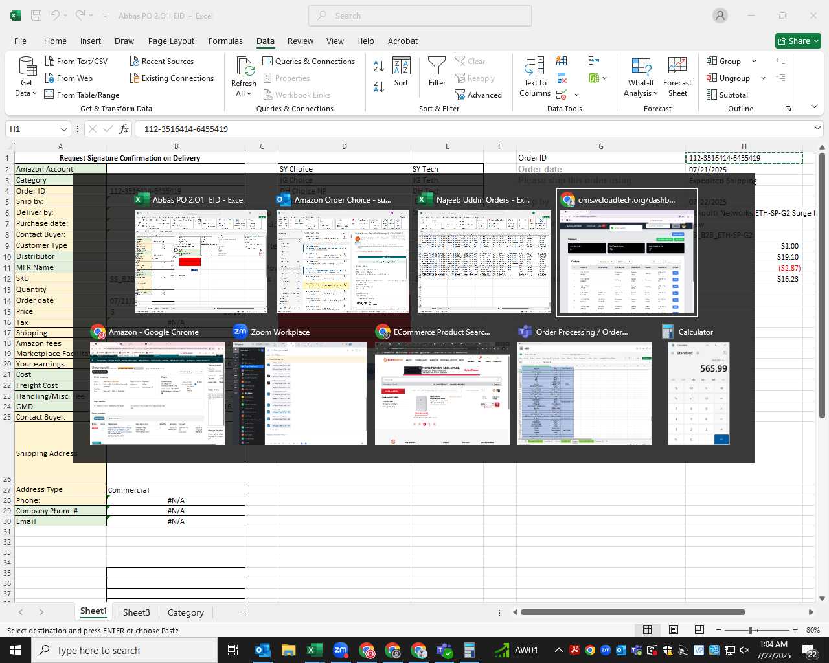This screenshot has height=663, width=829.
Task: Click the Share button
Action: point(798,41)
